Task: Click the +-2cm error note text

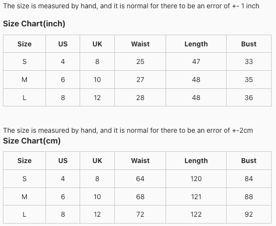Action: [242, 130]
